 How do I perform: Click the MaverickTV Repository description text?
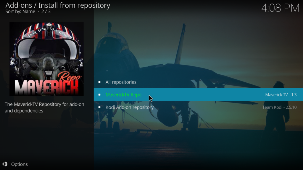(x=44, y=107)
